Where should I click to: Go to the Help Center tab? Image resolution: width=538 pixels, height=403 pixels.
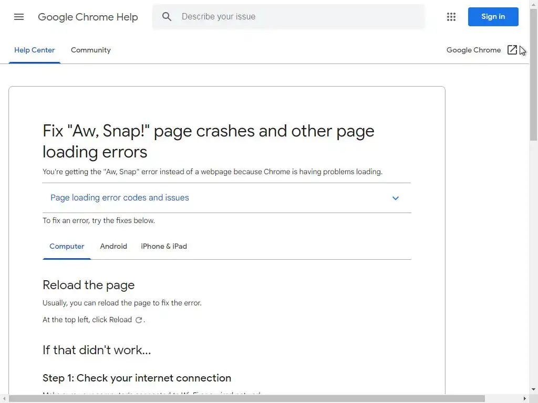click(x=35, y=50)
